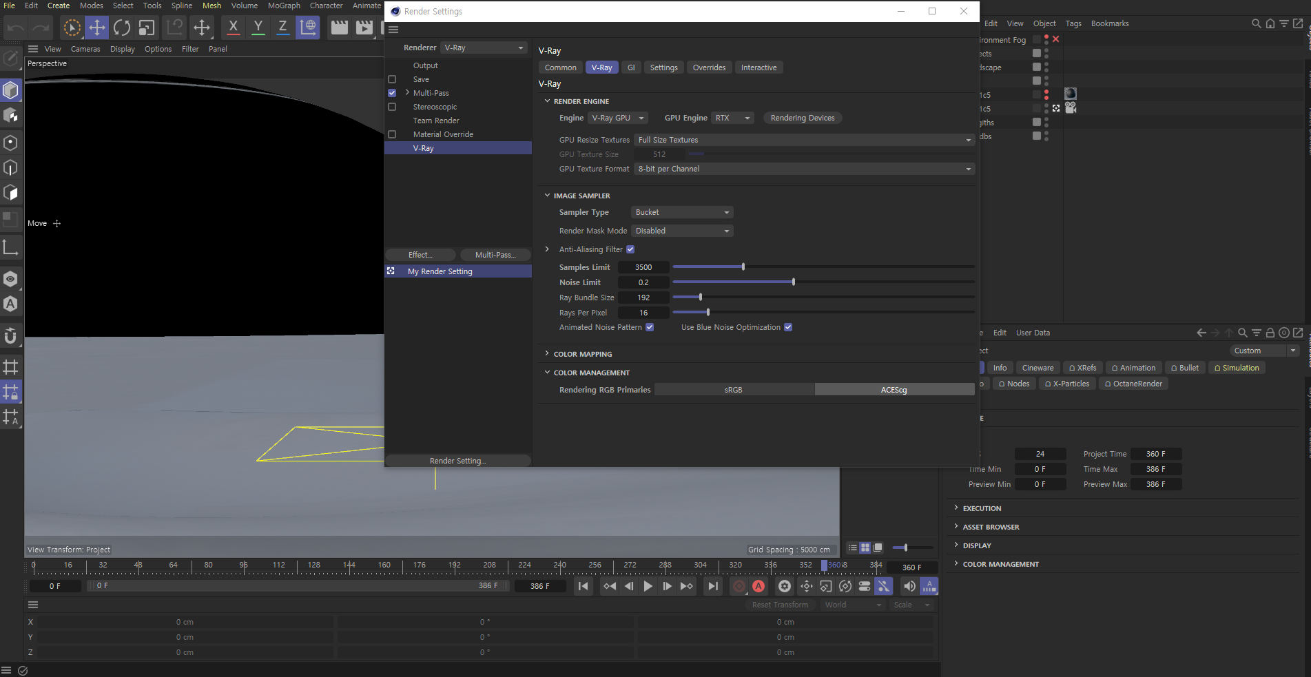The height and width of the screenshot is (677, 1311).
Task: Undo the last action
Action: [16, 28]
